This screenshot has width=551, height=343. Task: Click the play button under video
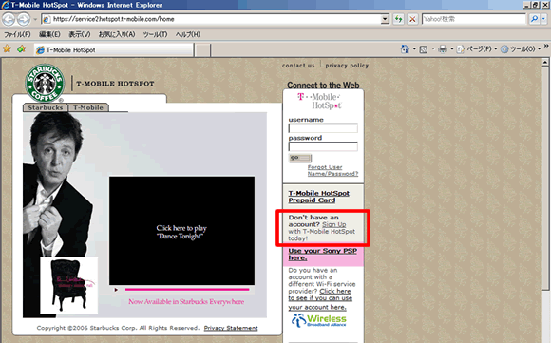tap(116, 290)
